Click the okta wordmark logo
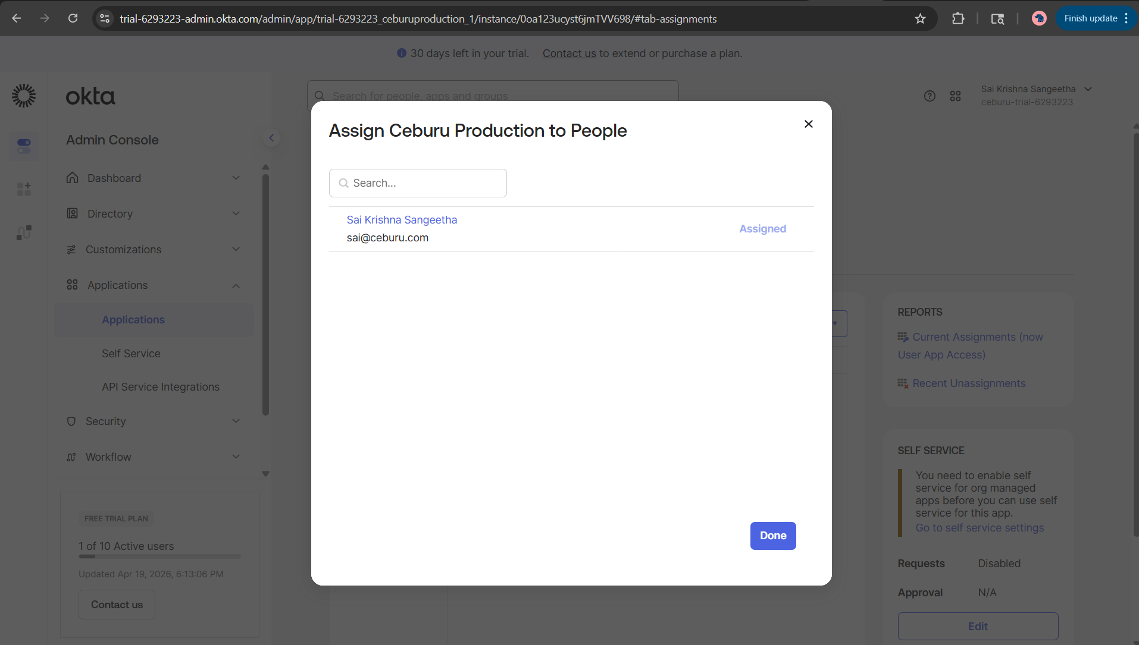This screenshot has width=1139, height=645. [x=90, y=96]
